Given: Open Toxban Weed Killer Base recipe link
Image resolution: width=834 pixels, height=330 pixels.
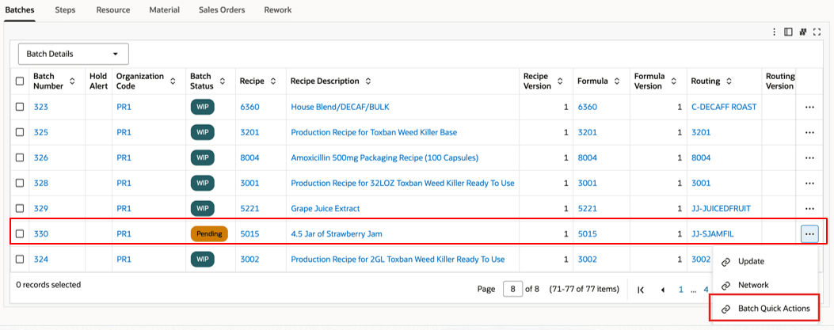Looking at the screenshot, I should click(x=374, y=132).
